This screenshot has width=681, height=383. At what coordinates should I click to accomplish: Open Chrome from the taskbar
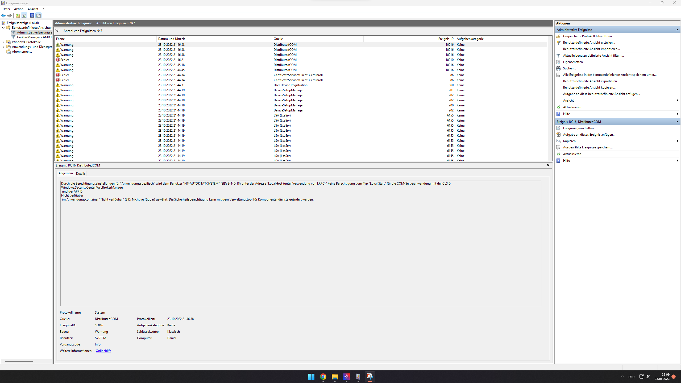tap(323, 377)
